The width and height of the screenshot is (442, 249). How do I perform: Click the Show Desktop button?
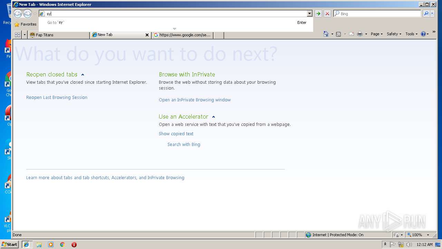coord(439,245)
